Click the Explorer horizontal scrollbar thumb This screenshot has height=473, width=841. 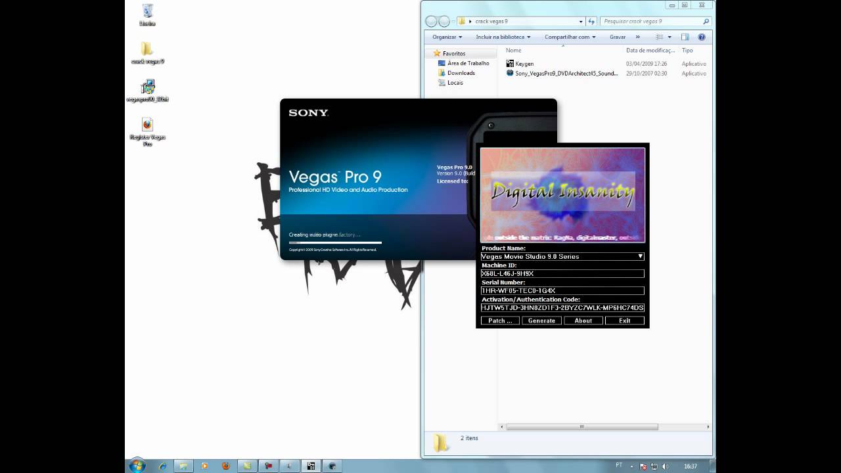click(x=582, y=426)
